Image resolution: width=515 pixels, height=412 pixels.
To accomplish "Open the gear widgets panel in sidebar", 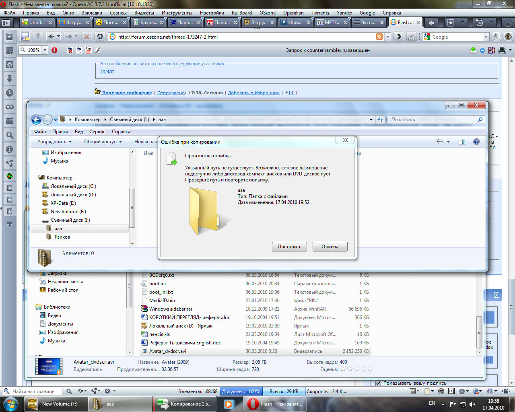I will [9, 64].
